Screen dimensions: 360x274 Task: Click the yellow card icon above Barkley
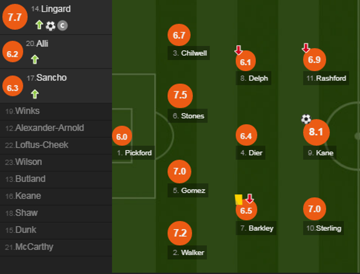tap(238, 199)
